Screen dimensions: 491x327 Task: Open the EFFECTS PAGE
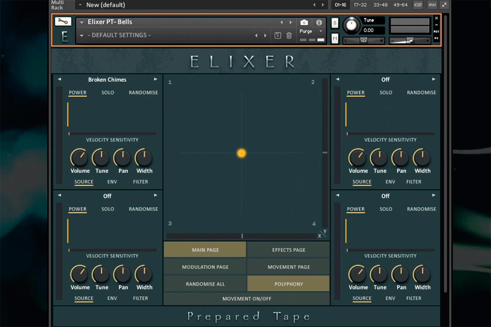coord(288,250)
